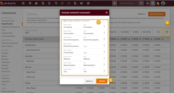This screenshot has height=93, width=174.
Task: Open the documents folder icon
Action: click(x=69, y=3)
